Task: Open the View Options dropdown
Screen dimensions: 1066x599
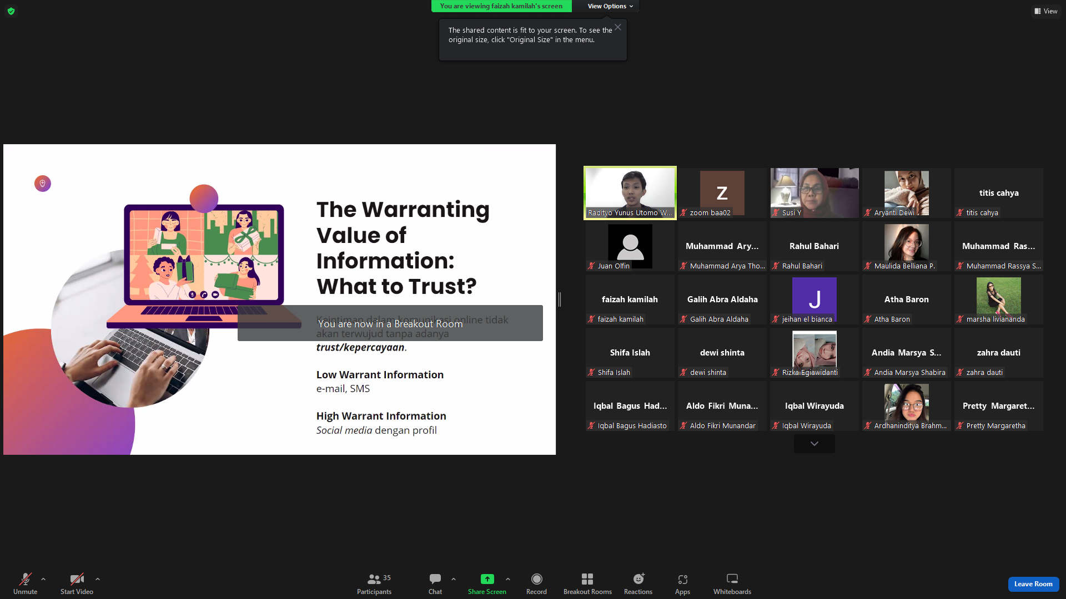Action: pyautogui.click(x=610, y=6)
